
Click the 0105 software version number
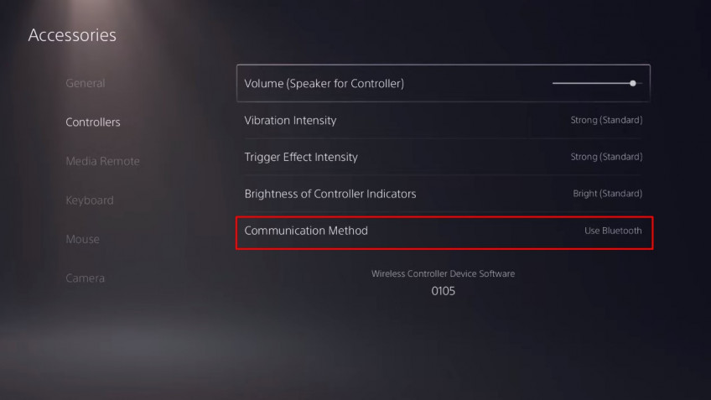pyautogui.click(x=443, y=291)
